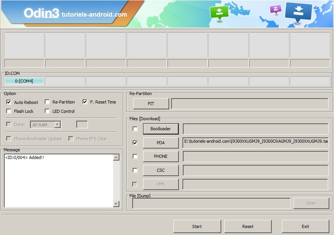Tick the LED Control checkbox
Image resolution: width=334 pixels, height=235 pixels.
pyautogui.click(x=47, y=111)
